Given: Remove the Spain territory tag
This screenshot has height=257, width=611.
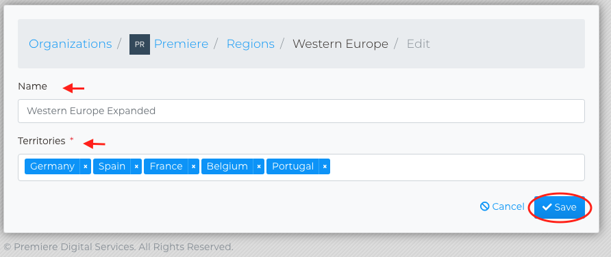Looking at the screenshot, I should pos(136,166).
